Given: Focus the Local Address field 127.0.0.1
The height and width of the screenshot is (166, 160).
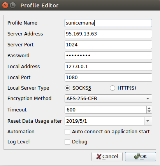Looking at the screenshot, I should 108,67.
